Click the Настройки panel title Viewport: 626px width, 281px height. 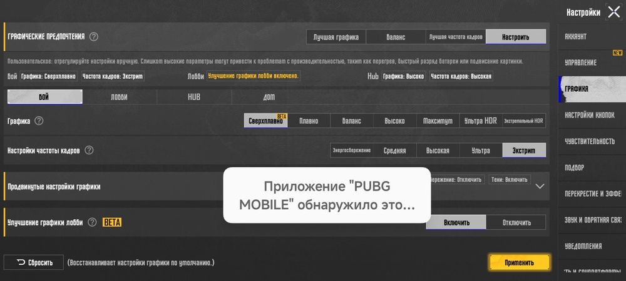pyautogui.click(x=583, y=12)
